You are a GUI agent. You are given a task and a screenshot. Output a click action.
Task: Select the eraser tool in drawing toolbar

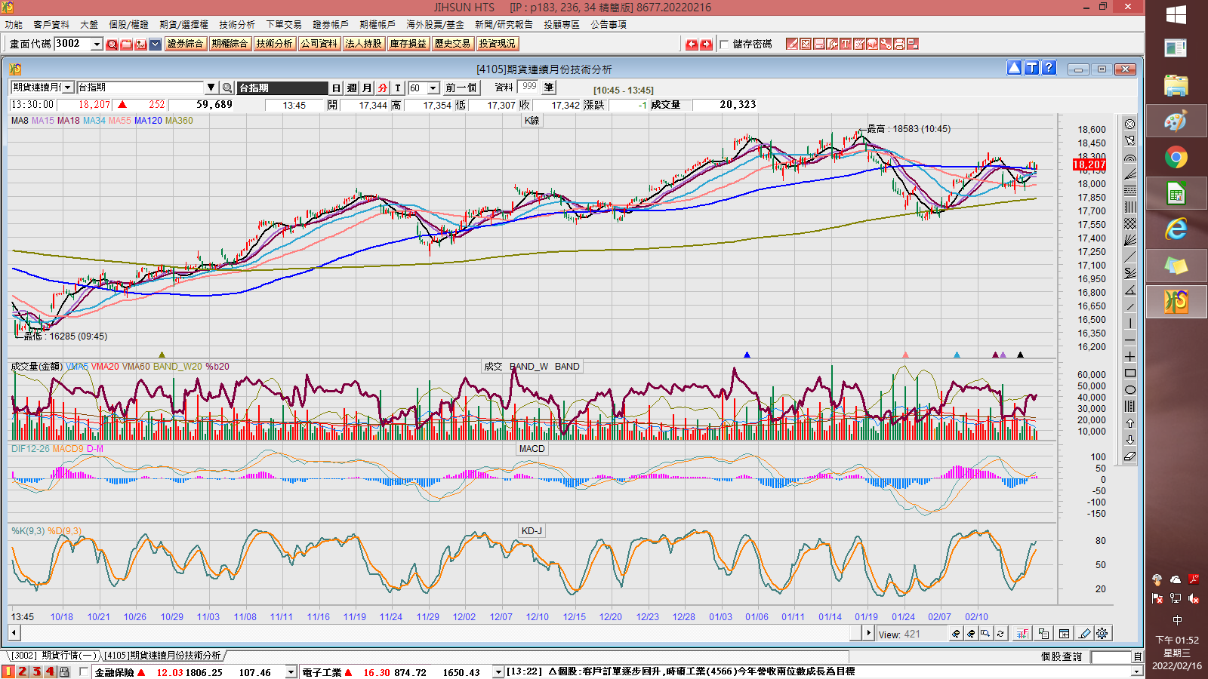1130,456
